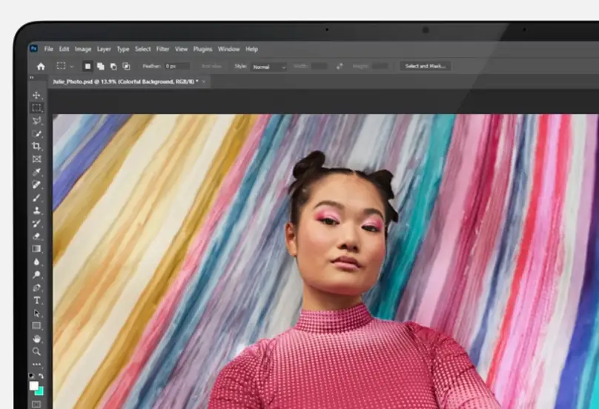
Task: Open the Window menu
Action: click(229, 49)
